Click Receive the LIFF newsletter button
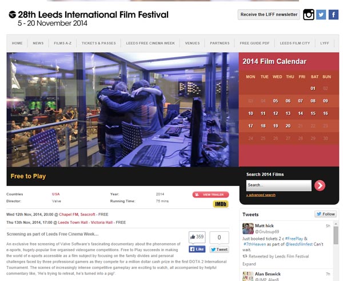Viewport: 343px width, 281px height. 269,14
